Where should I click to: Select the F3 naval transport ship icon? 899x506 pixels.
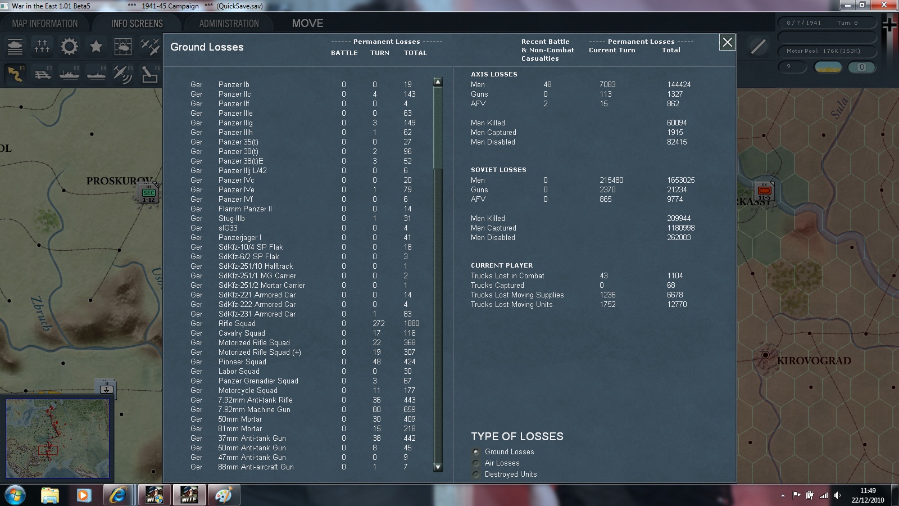69,74
